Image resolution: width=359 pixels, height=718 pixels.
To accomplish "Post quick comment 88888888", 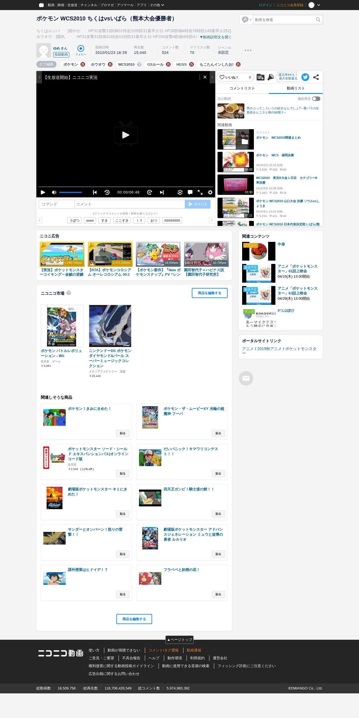I will [x=172, y=220].
